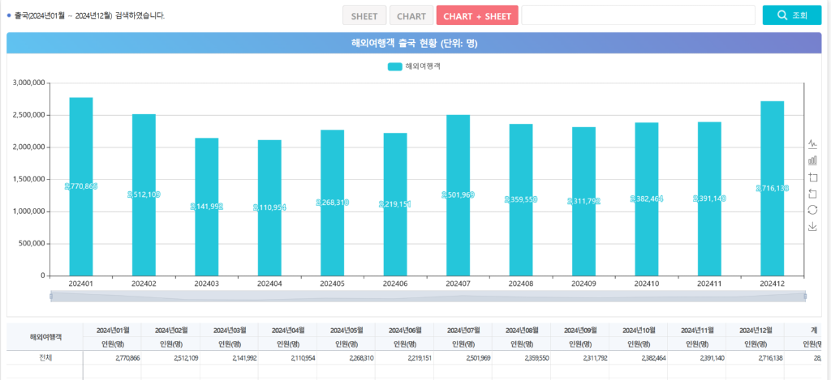Image resolution: width=831 pixels, height=380 pixels.
Task: Download chart as image icon
Action: [x=812, y=227]
